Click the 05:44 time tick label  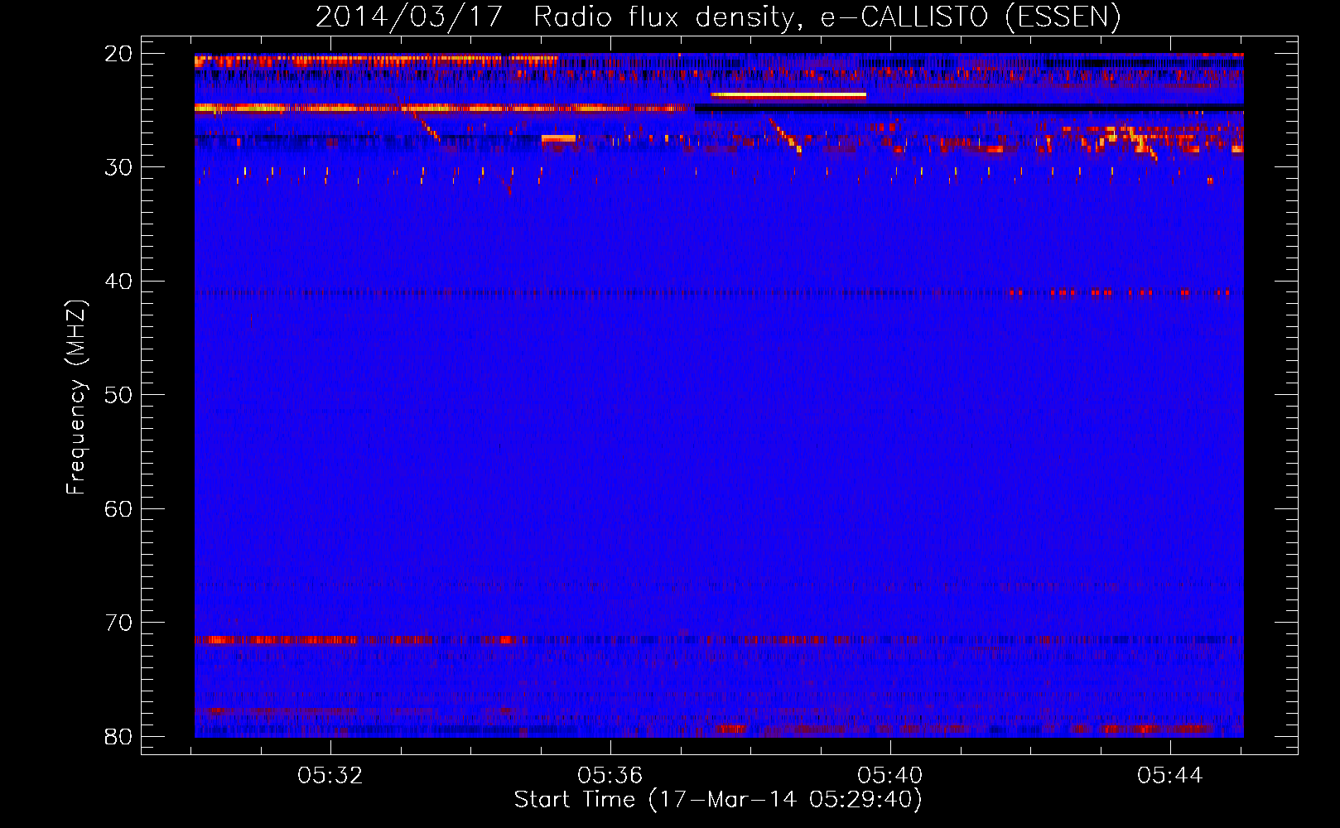tap(1170, 775)
